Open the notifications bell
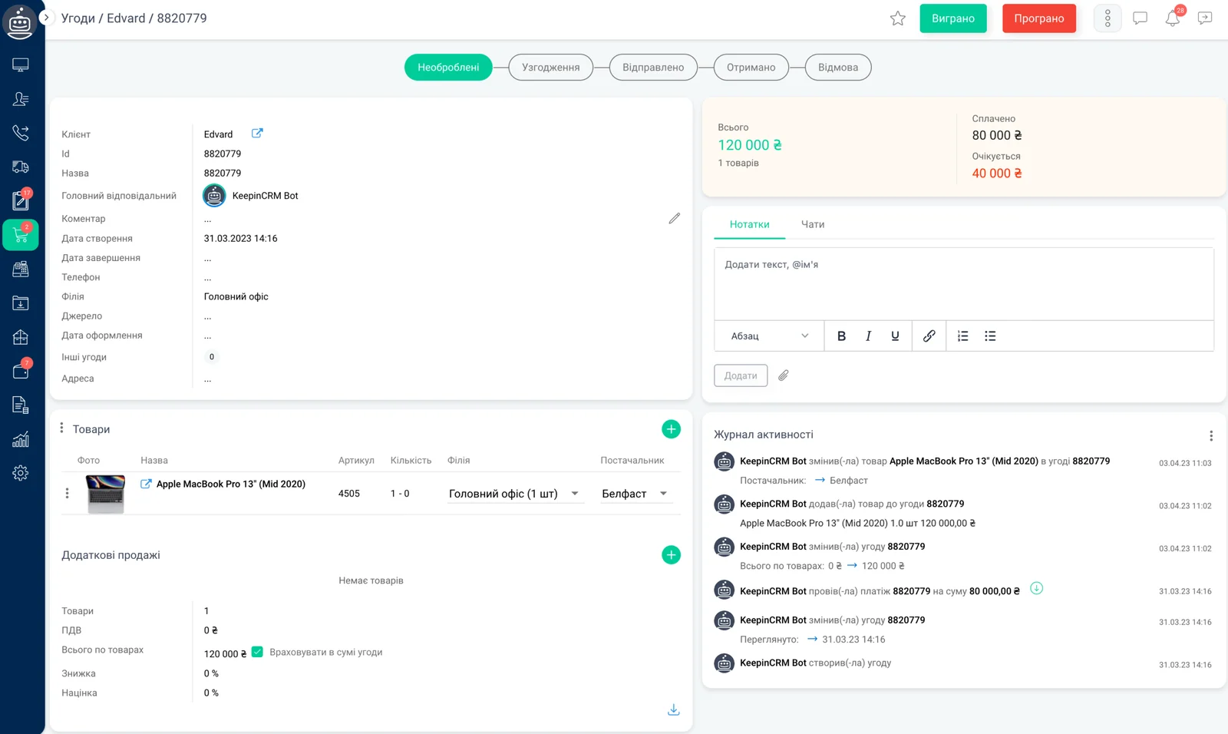The image size is (1228, 734). [x=1173, y=18]
